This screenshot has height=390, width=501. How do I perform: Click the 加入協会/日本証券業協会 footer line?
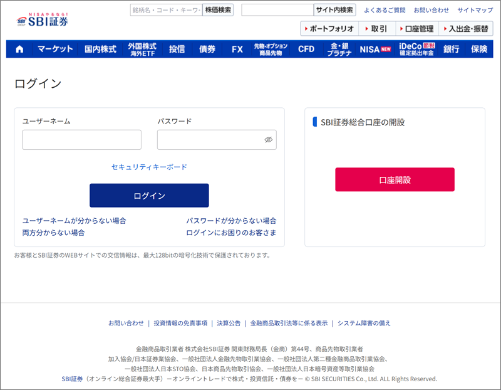[x=249, y=359]
